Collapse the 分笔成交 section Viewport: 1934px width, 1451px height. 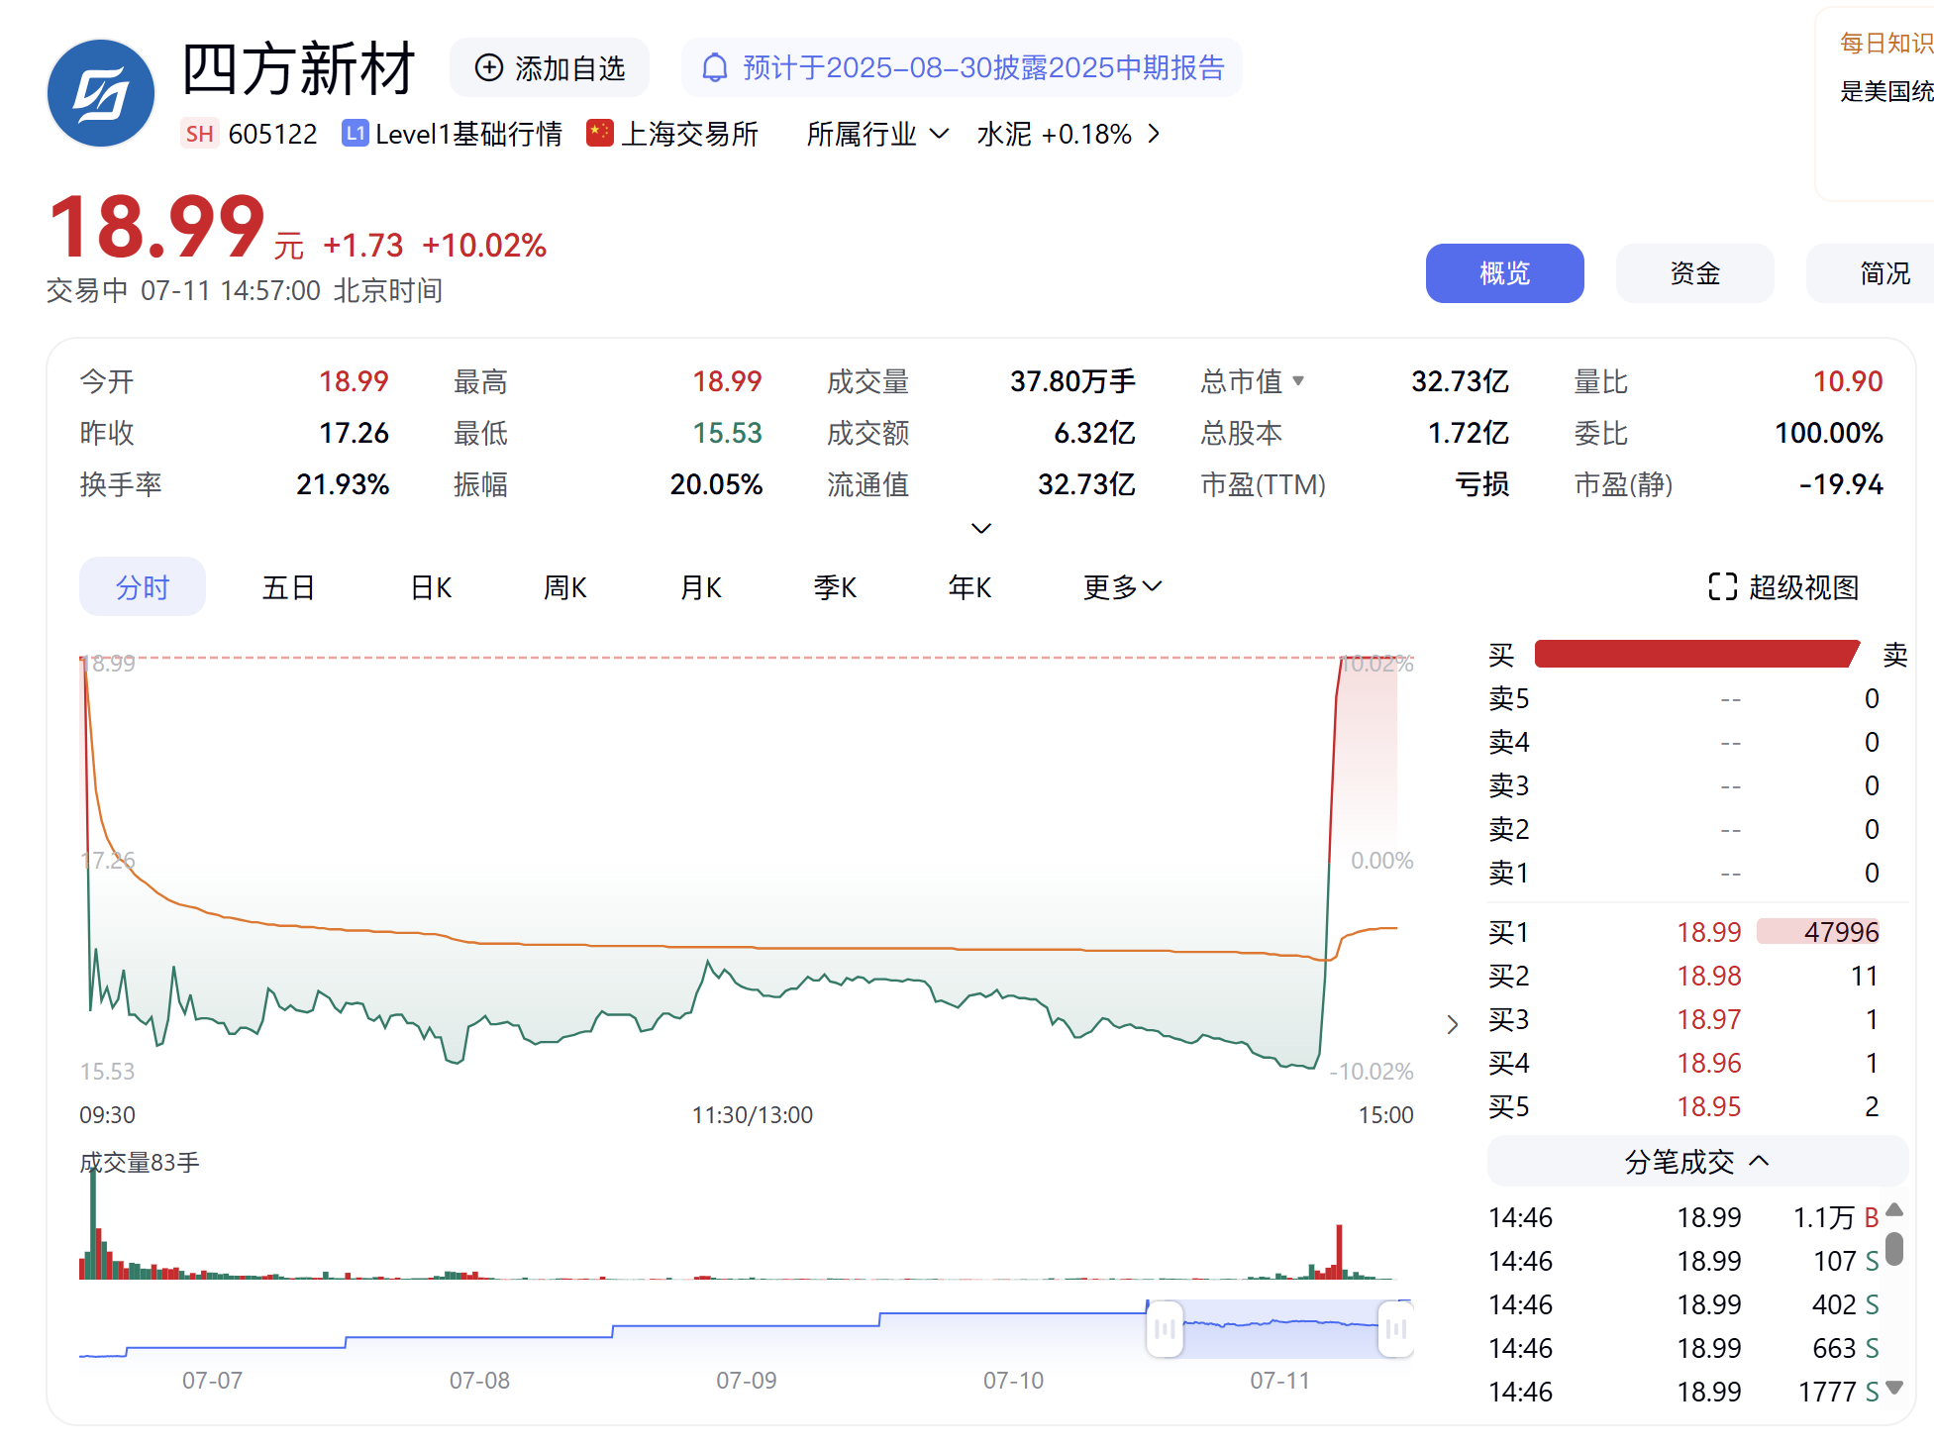[1759, 1161]
